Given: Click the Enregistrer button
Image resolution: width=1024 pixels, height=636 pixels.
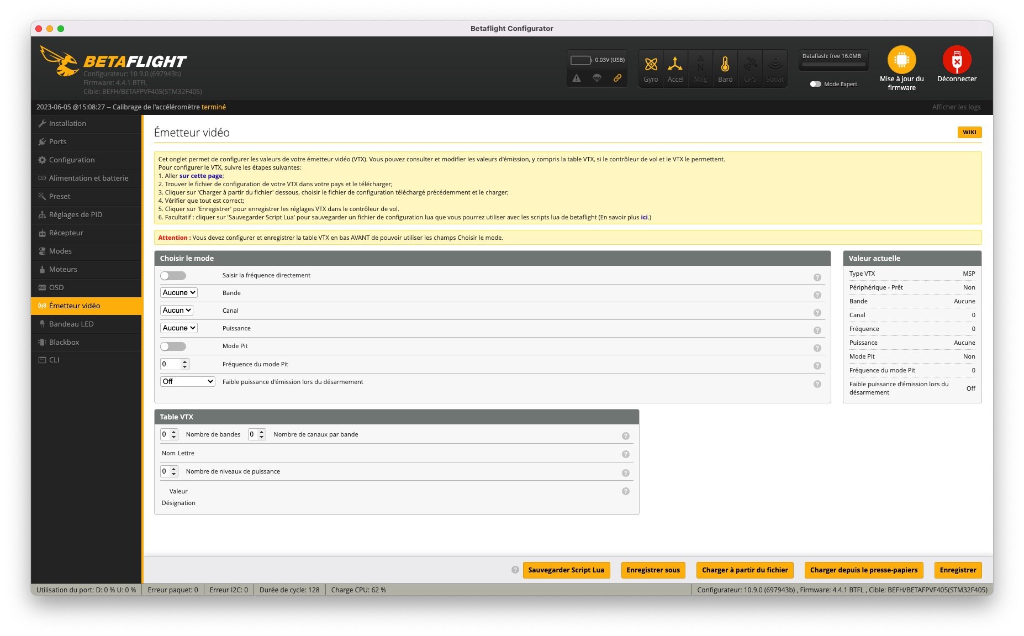Looking at the screenshot, I should (x=958, y=570).
